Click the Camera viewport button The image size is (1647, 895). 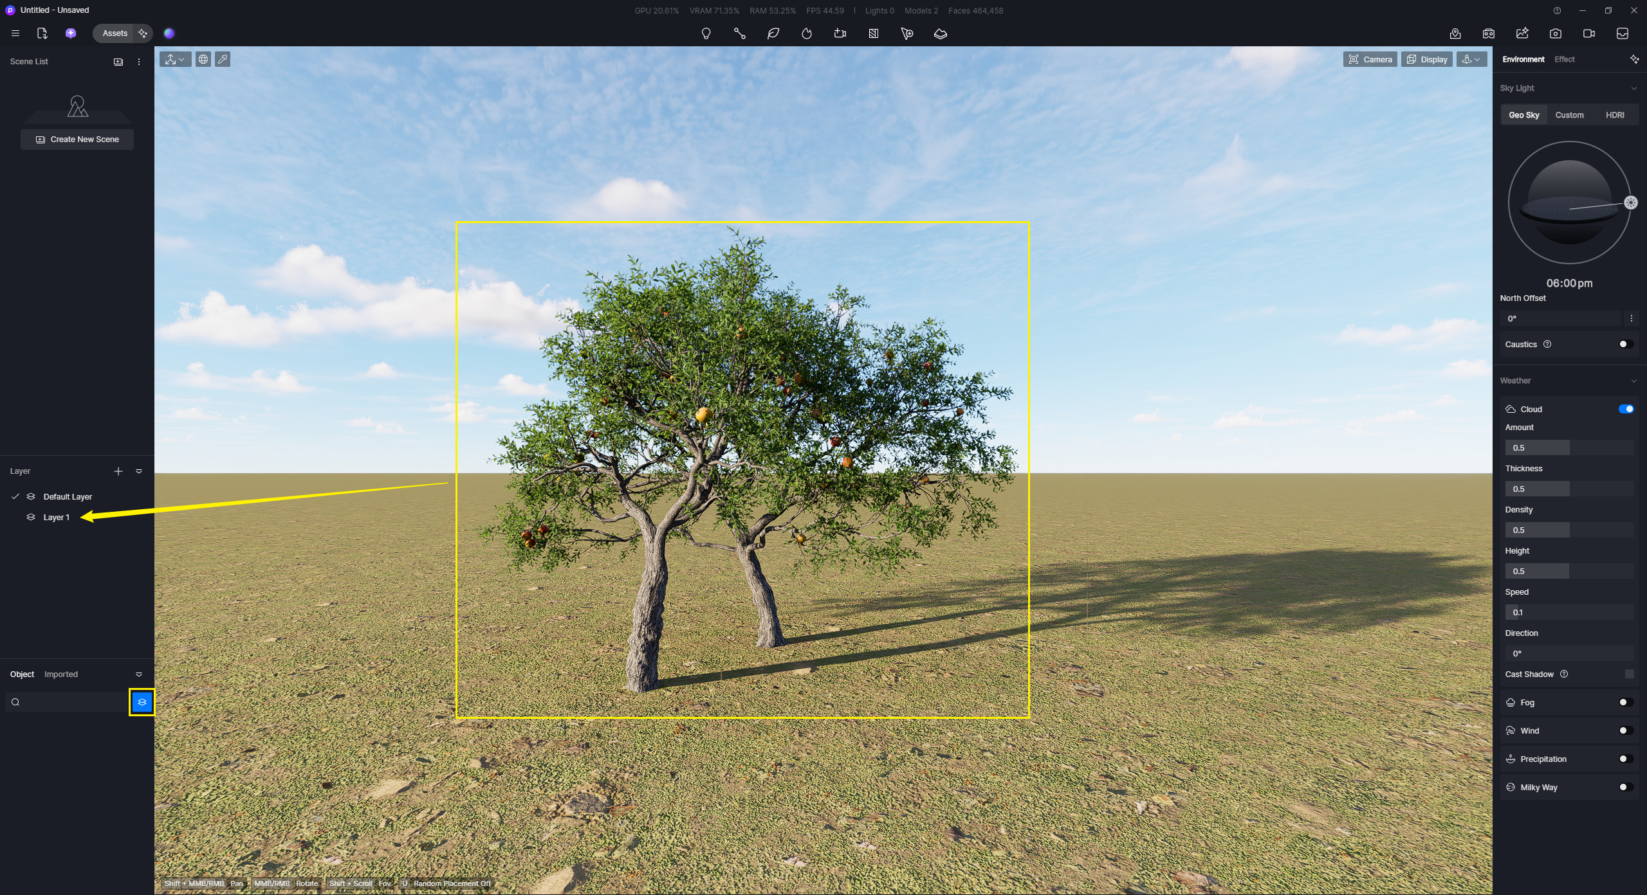point(1370,59)
